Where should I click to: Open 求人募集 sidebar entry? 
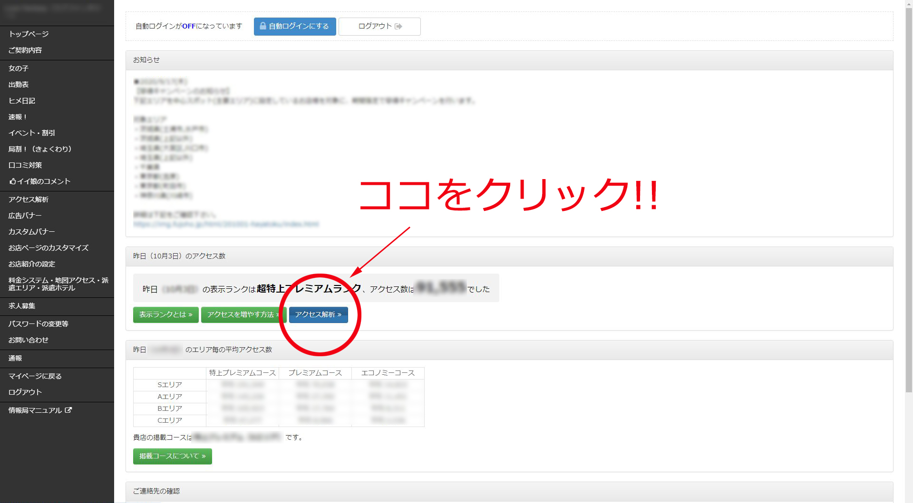[x=22, y=306]
